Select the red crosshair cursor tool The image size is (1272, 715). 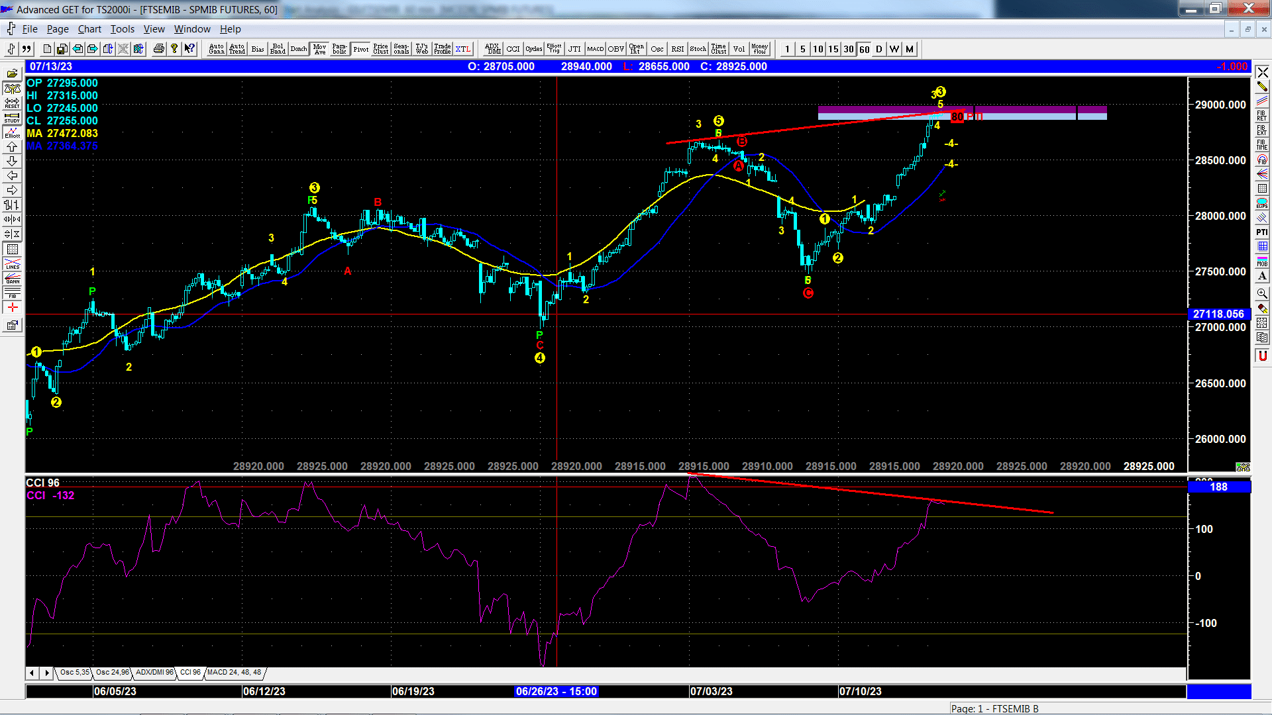pyautogui.click(x=12, y=307)
